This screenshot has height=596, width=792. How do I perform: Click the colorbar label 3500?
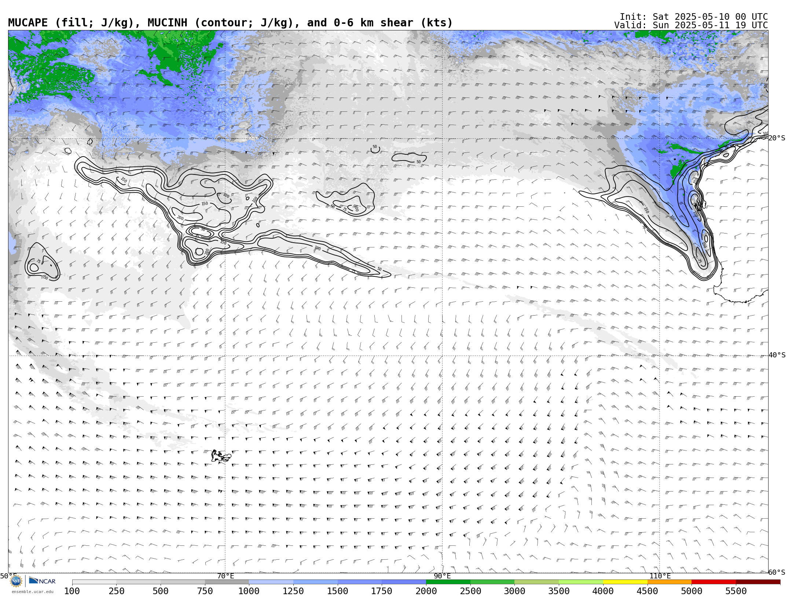click(559, 591)
